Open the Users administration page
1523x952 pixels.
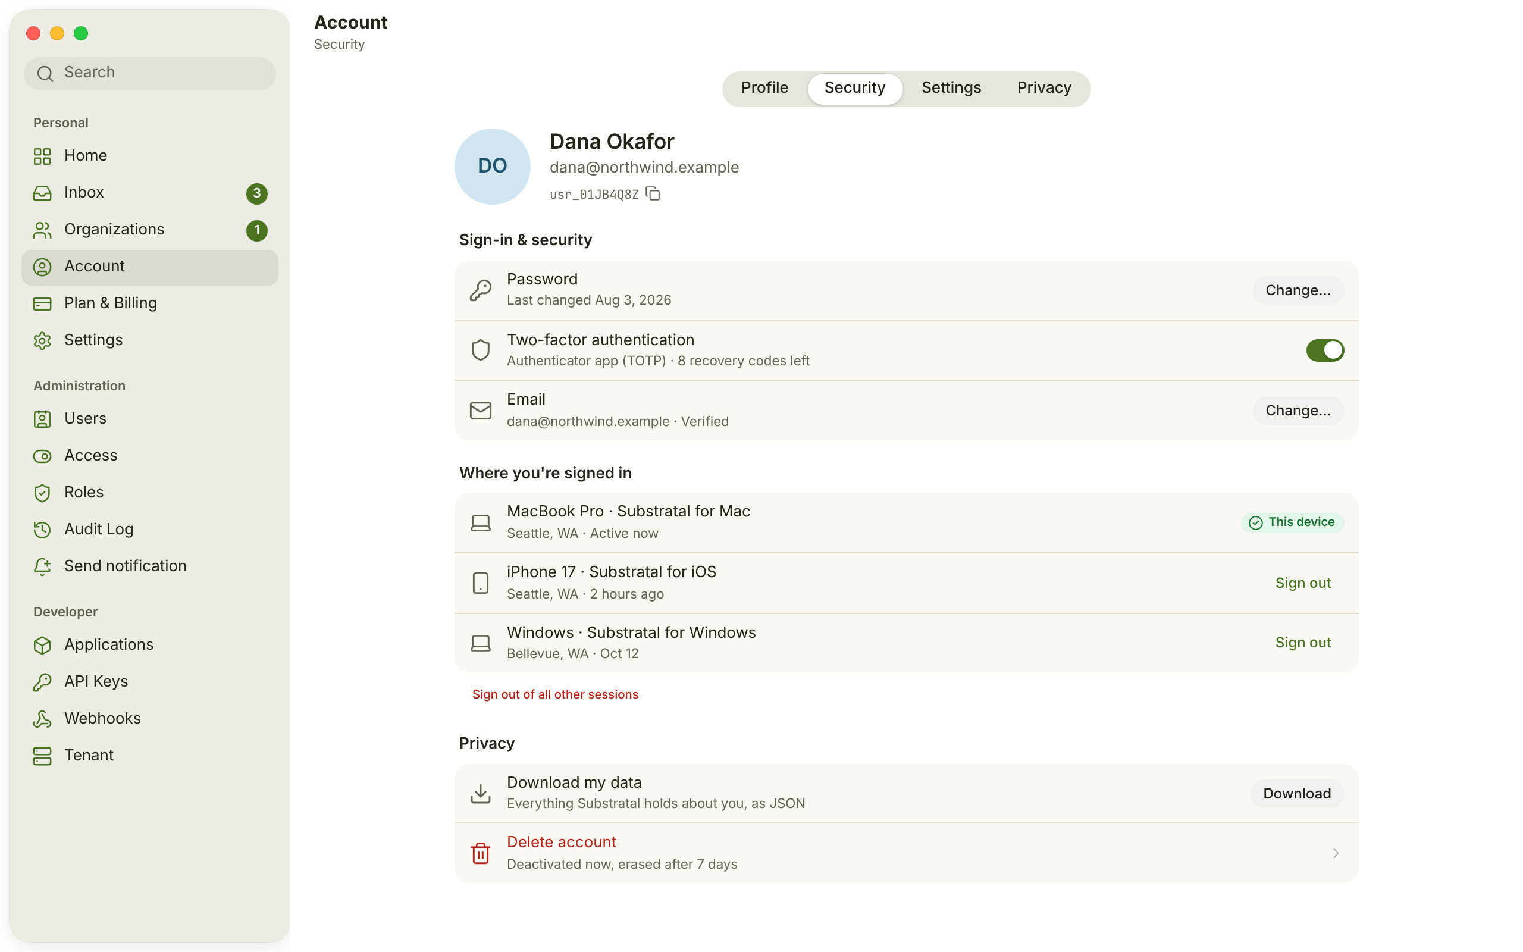pyautogui.click(x=150, y=419)
